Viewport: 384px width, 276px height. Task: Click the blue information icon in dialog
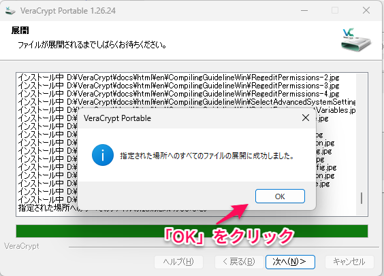(x=103, y=155)
